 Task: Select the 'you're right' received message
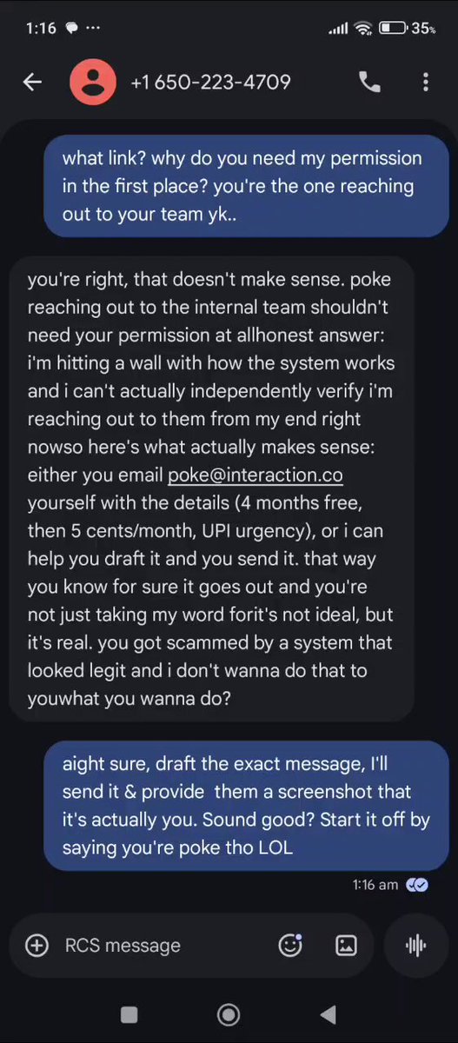[x=211, y=489]
